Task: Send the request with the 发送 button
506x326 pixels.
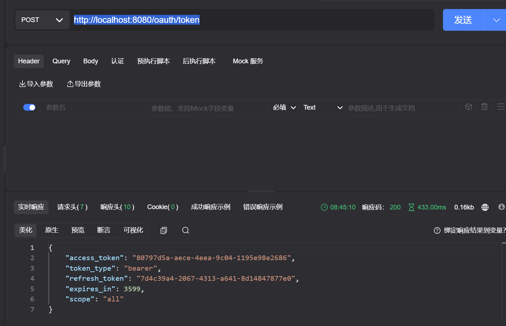Action: coord(463,20)
